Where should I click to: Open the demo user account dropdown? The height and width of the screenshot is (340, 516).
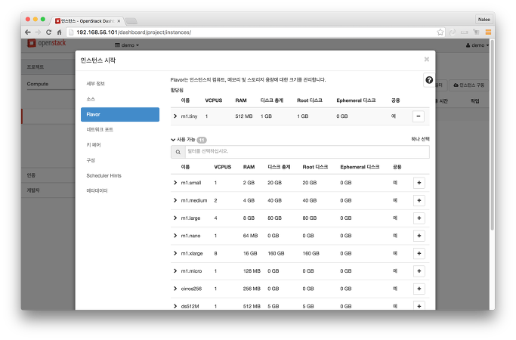(x=477, y=45)
